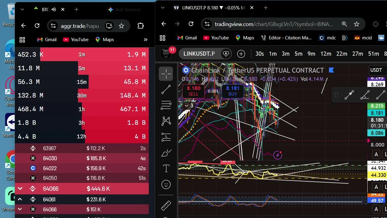Expand the 64066 $444.6 K trade row
This screenshot has width=387, height=218.
[x=20, y=189]
